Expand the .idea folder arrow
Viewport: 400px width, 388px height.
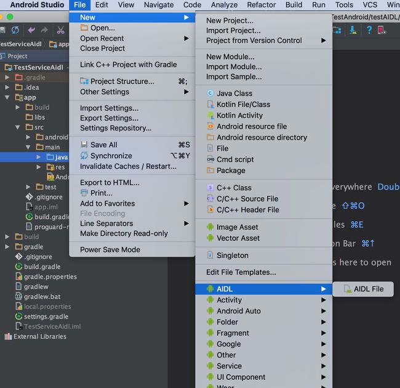click(x=7, y=87)
